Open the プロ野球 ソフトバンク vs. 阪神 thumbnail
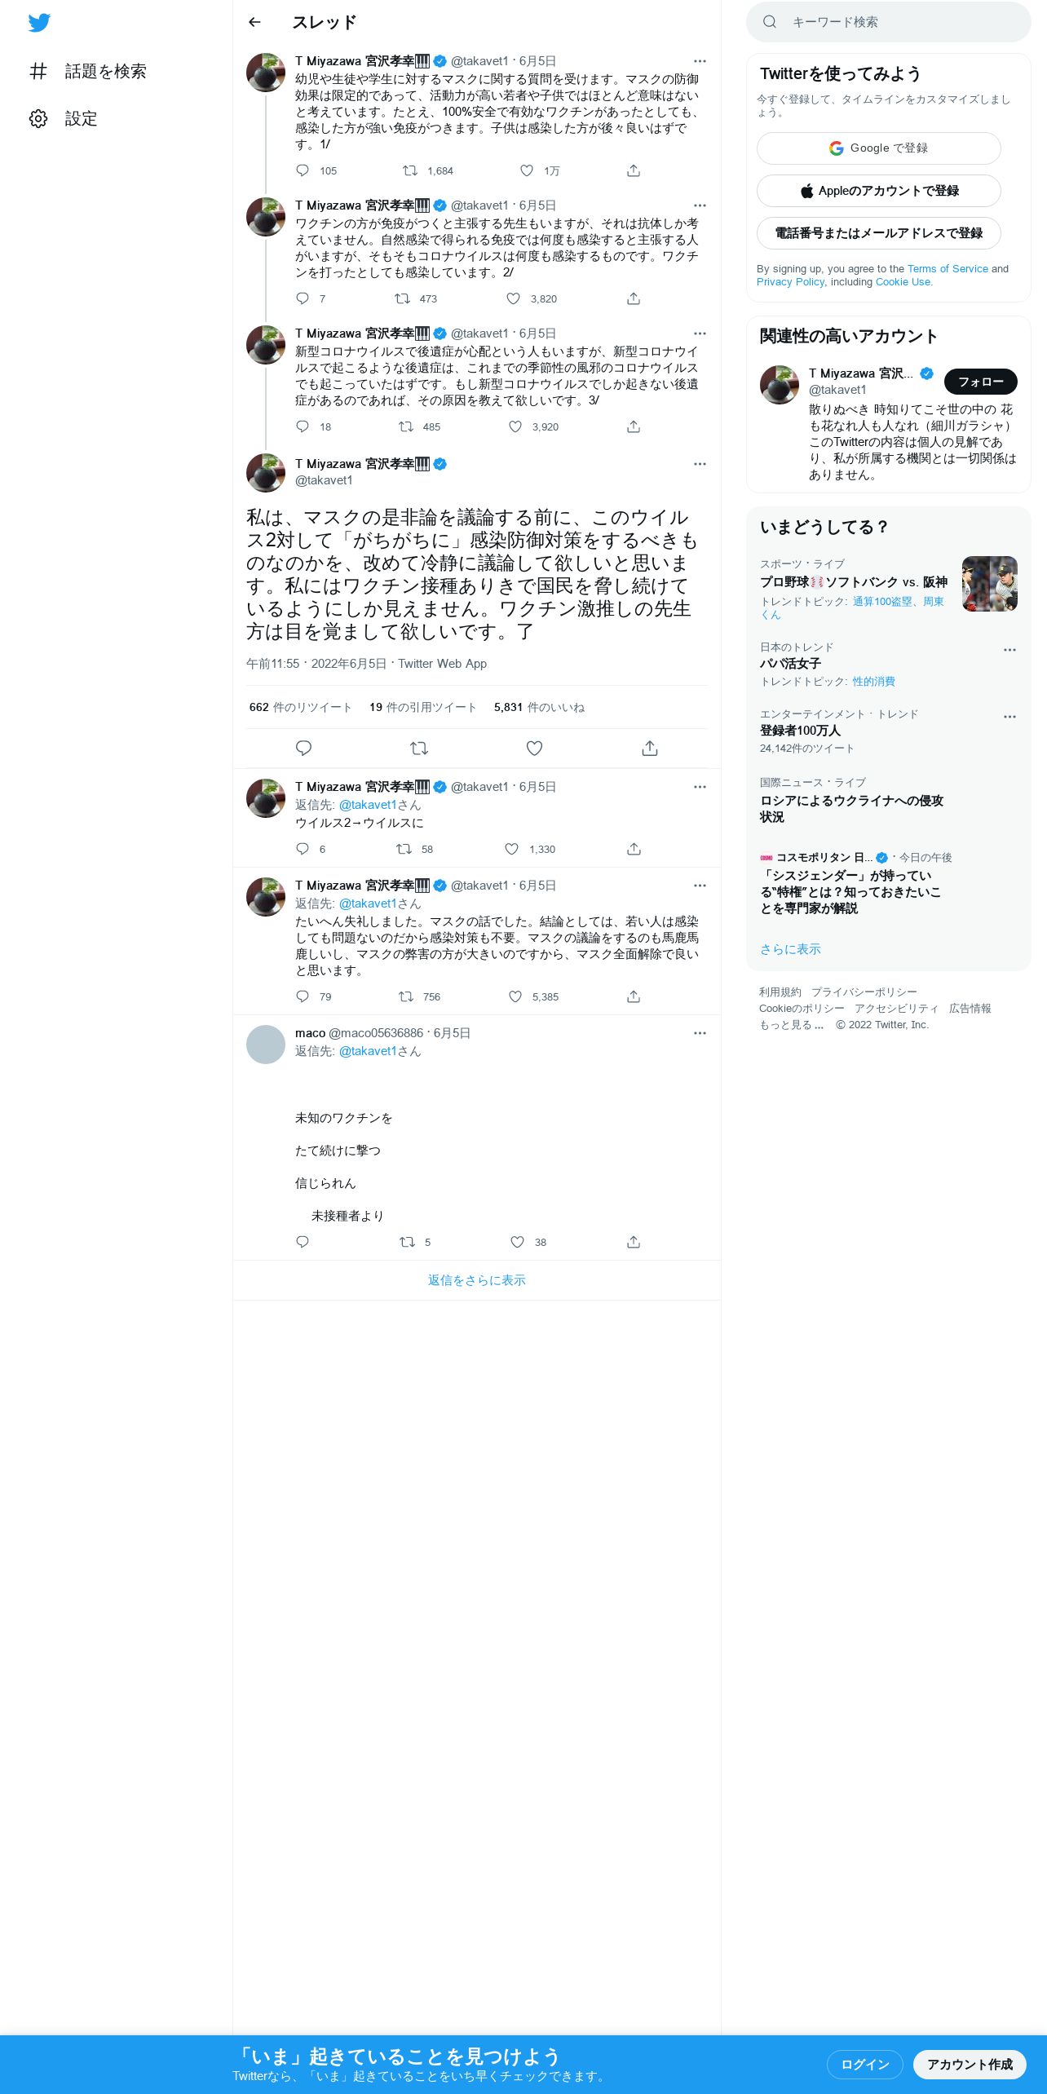 (990, 584)
